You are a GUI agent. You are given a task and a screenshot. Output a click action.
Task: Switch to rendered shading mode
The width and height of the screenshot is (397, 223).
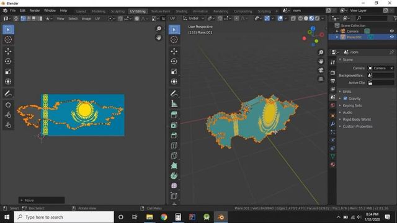(x=317, y=19)
